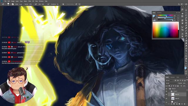Select the Eraser tool in toolbar
The image size is (188, 106).
tap(186, 38)
